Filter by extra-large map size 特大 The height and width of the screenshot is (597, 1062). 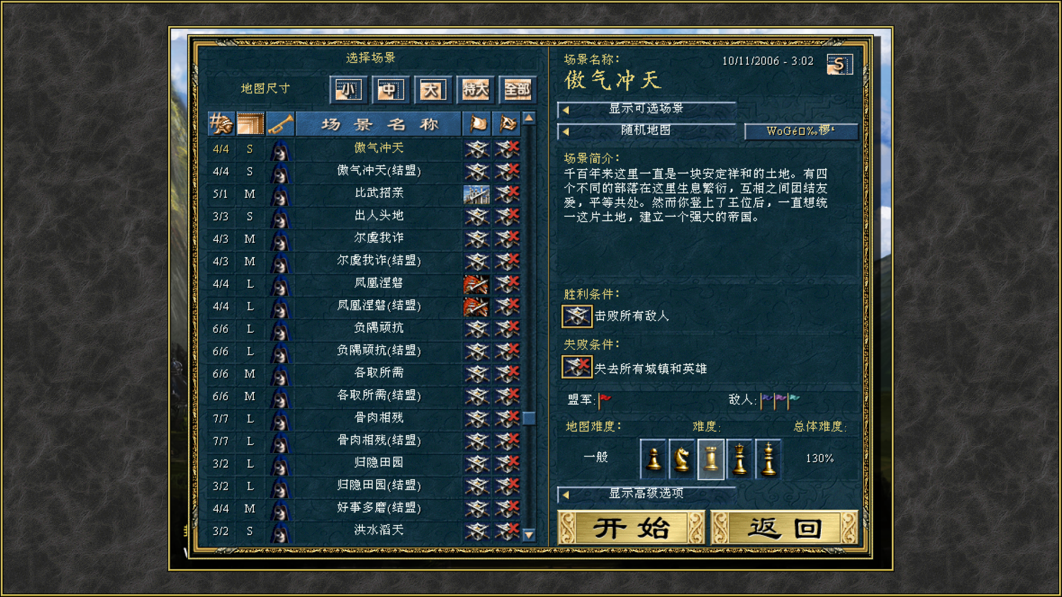click(475, 90)
